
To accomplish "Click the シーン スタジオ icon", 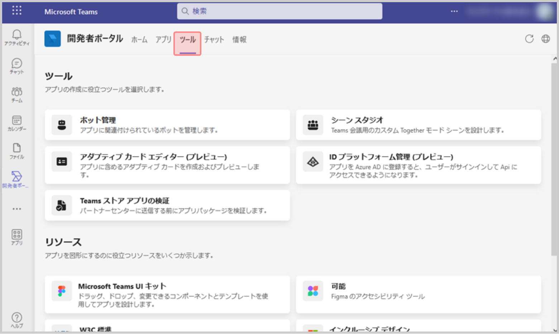I will pyautogui.click(x=313, y=125).
